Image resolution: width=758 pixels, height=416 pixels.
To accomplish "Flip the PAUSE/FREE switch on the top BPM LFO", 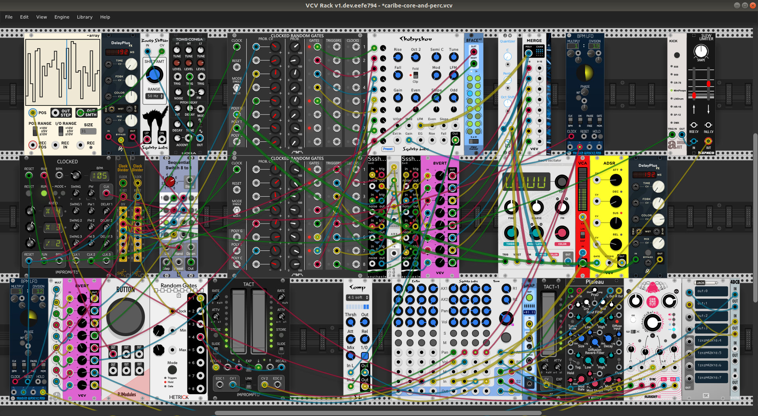I will [590, 121].
